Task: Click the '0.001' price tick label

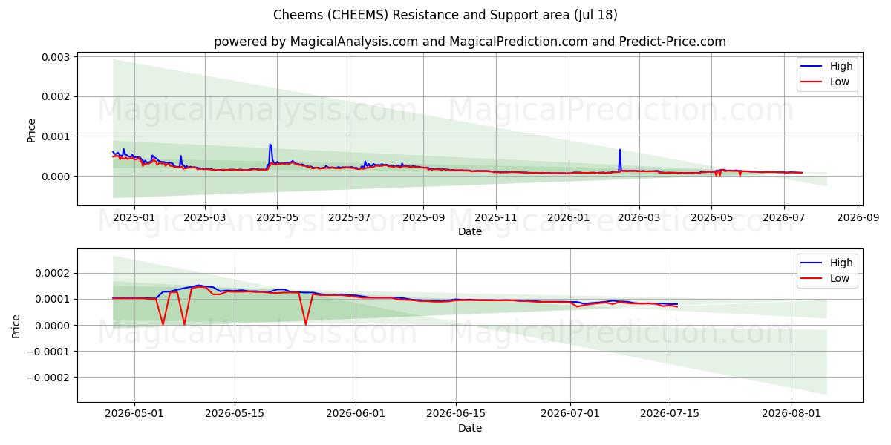Action: (x=56, y=136)
